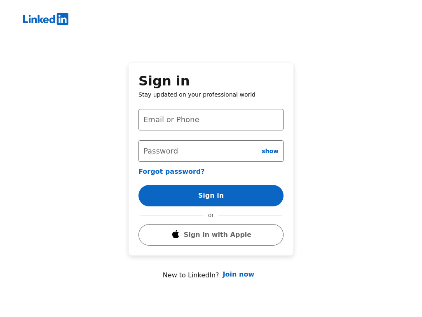Click the "Sign in" heading text

coord(164,81)
